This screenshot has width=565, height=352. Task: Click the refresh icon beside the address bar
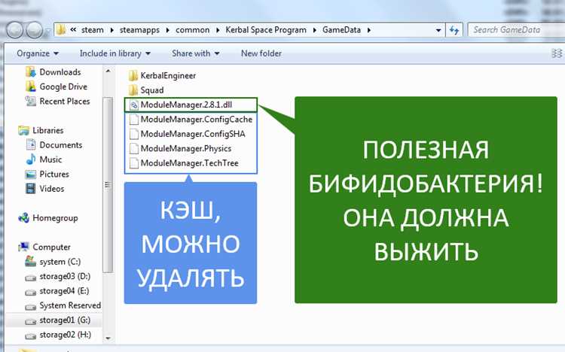click(x=454, y=30)
